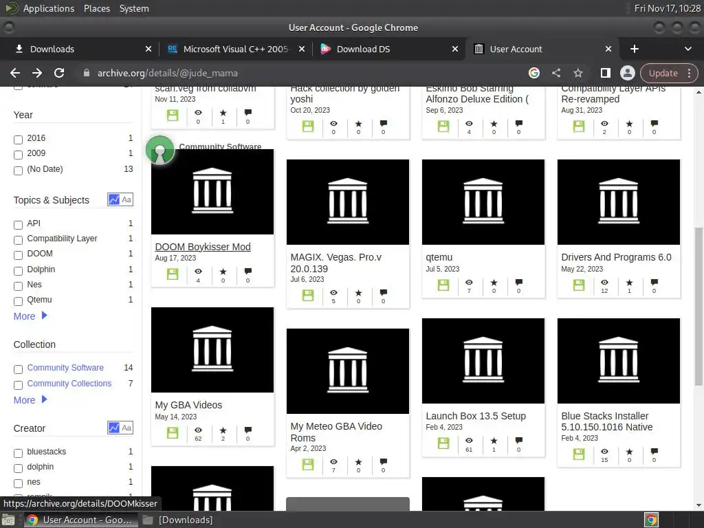Open the System menu

tap(134, 8)
